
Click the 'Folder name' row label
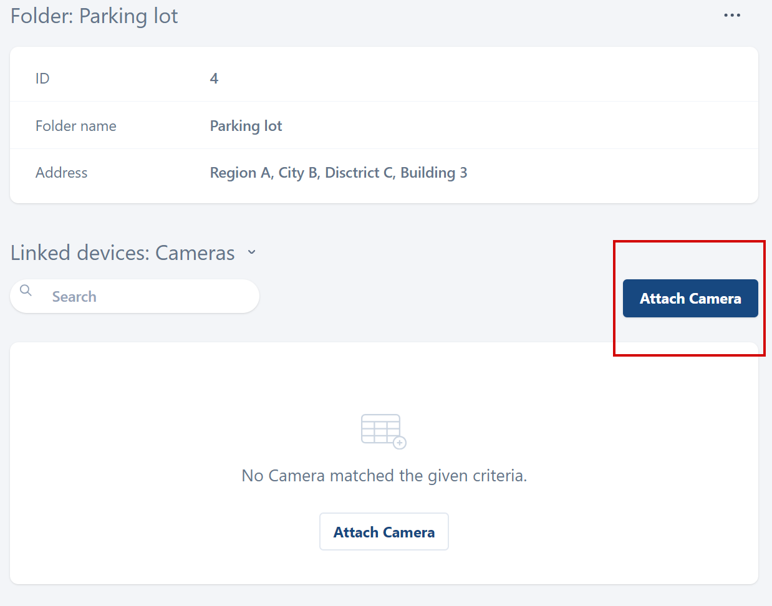tap(75, 126)
